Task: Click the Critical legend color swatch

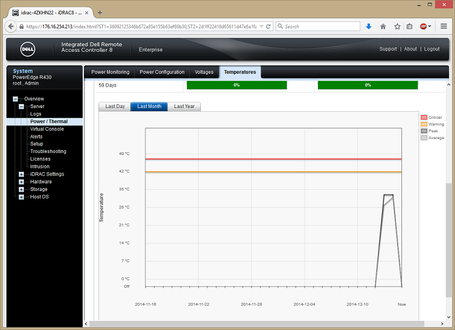Action: point(424,118)
